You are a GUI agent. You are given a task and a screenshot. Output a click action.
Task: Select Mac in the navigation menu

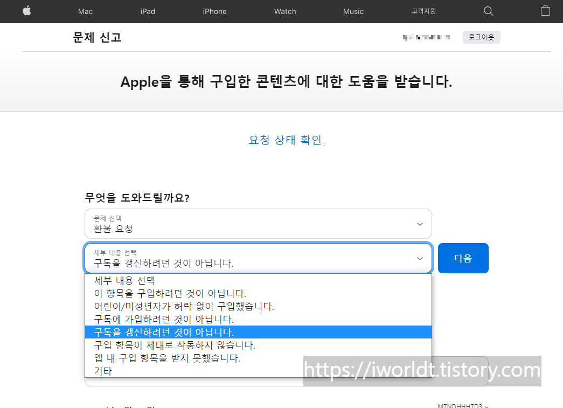(85, 11)
